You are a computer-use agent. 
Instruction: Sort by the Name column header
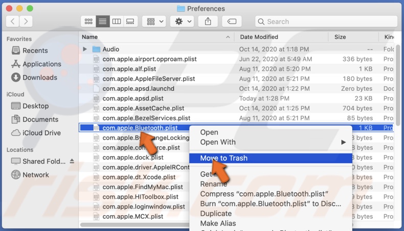[x=89, y=37]
